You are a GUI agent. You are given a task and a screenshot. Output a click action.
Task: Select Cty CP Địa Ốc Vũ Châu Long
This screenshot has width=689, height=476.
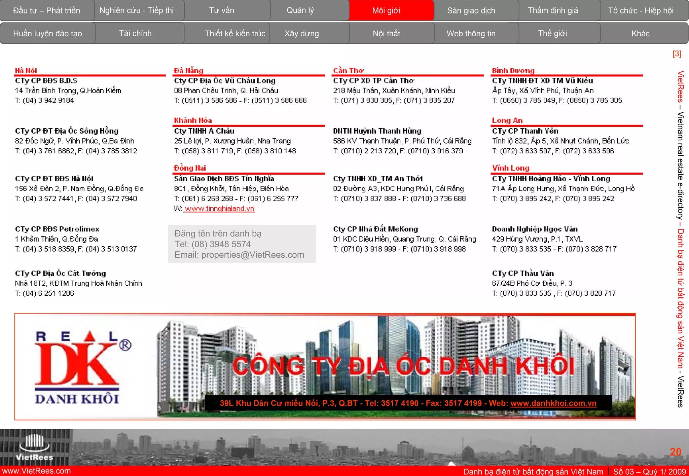coord(225,81)
